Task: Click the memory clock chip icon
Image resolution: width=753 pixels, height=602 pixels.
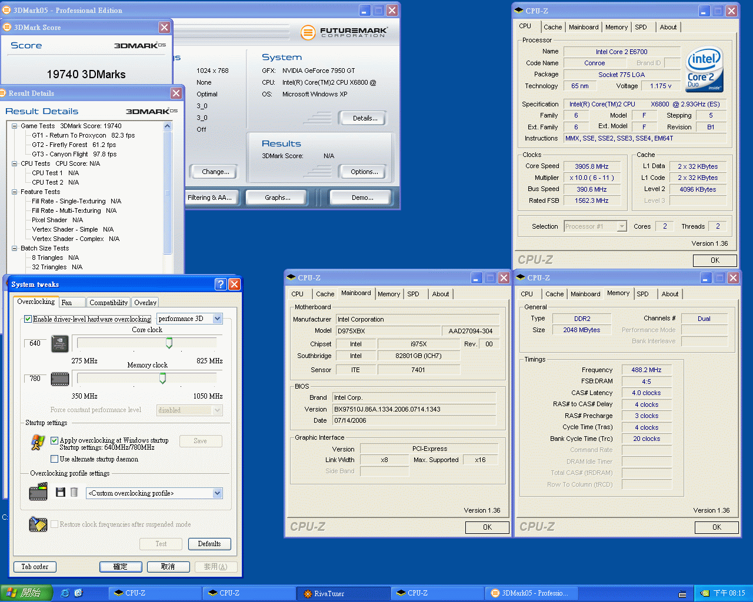Action: click(60, 379)
